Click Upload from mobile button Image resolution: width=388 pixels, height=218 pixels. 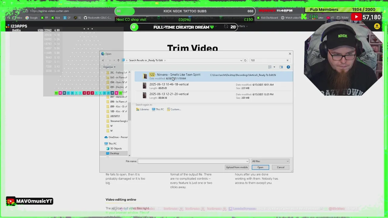(237, 167)
